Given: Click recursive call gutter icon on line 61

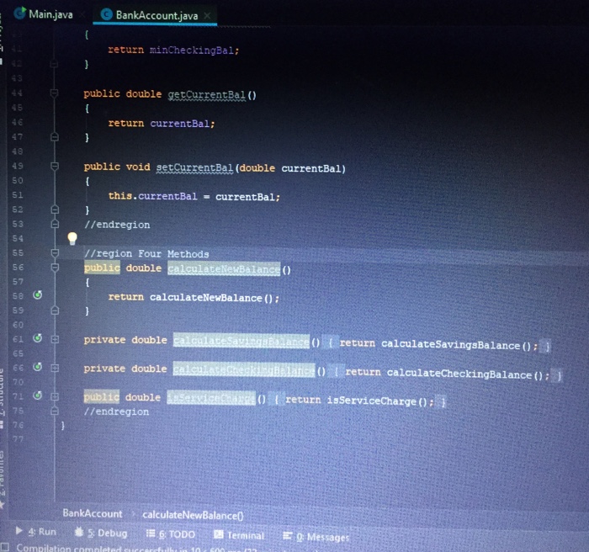Looking at the screenshot, I should point(38,338).
